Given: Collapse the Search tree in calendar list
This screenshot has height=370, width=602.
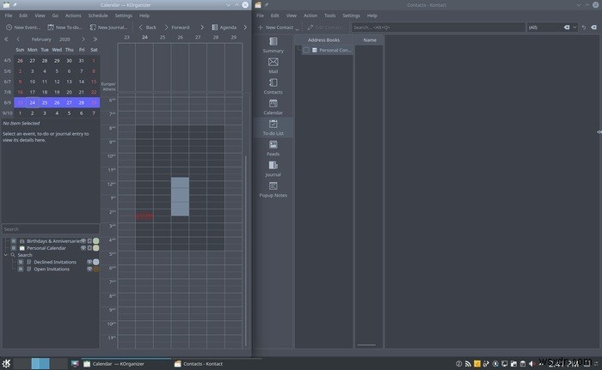Looking at the screenshot, I should click(6, 255).
